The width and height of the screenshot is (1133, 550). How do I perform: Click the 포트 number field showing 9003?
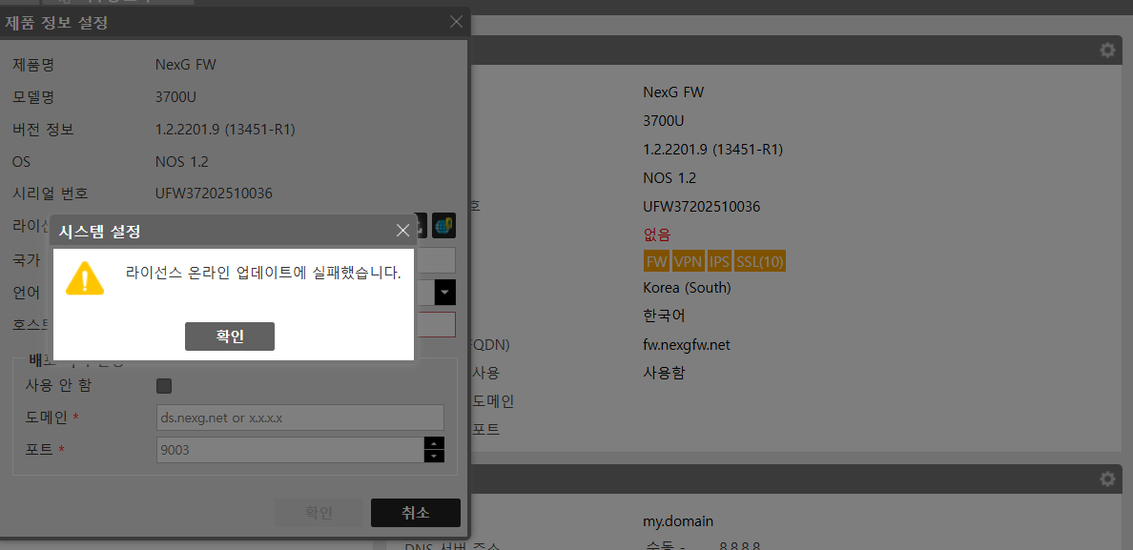290,450
